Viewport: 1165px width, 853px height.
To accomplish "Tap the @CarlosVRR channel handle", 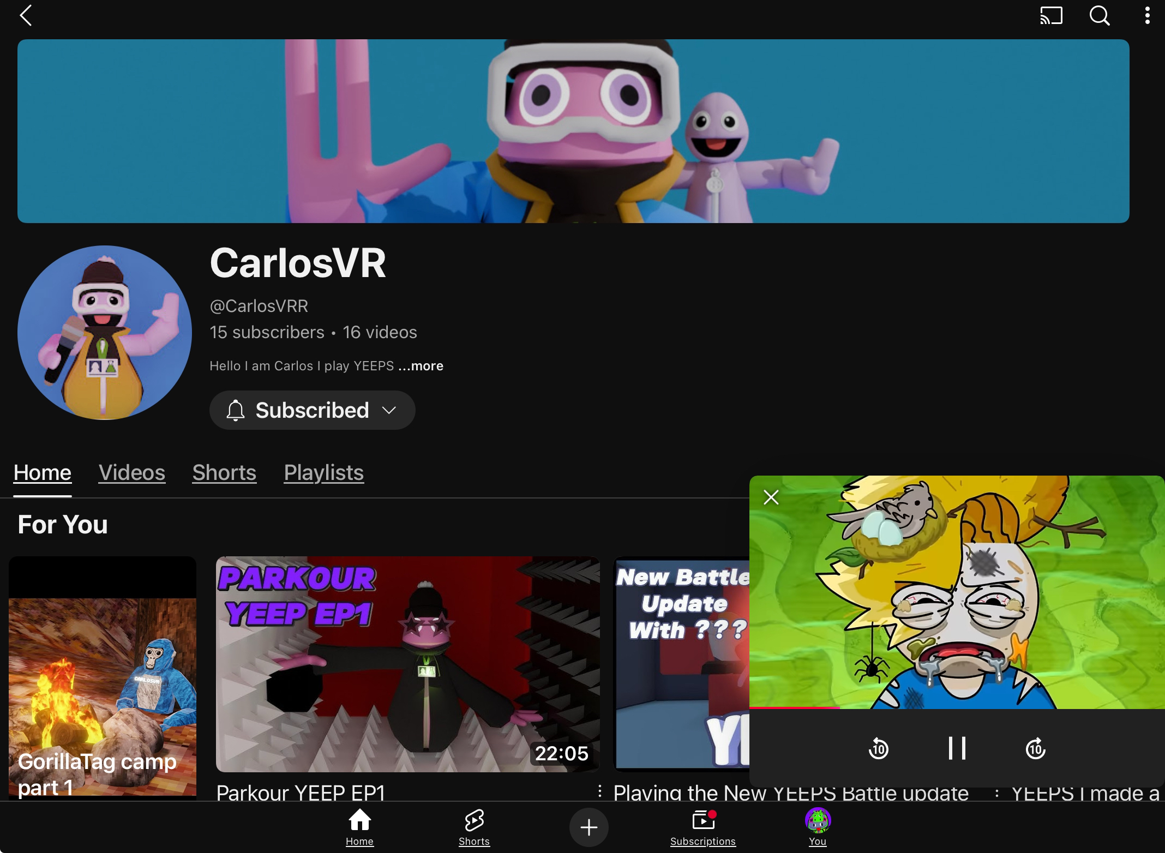I will 259,306.
